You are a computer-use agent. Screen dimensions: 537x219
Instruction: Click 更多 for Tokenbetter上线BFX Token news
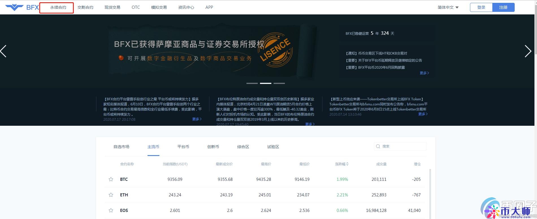pos(423,114)
